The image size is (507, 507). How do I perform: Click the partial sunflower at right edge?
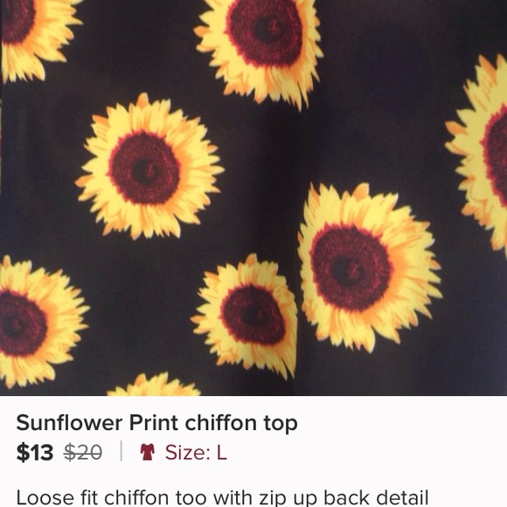[478, 152]
